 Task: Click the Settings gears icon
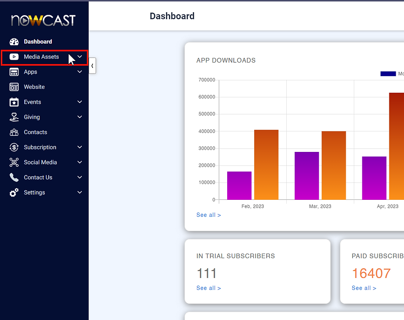tap(14, 192)
